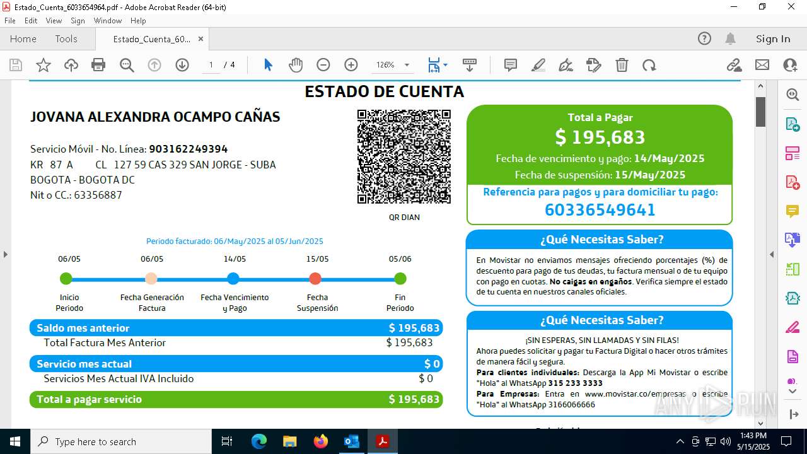Click the read mode keyboard icon
Image resolution: width=807 pixels, height=454 pixels.
(x=470, y=65)
